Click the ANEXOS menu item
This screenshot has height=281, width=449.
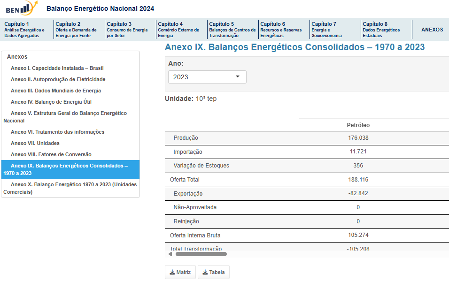[432, 30]
